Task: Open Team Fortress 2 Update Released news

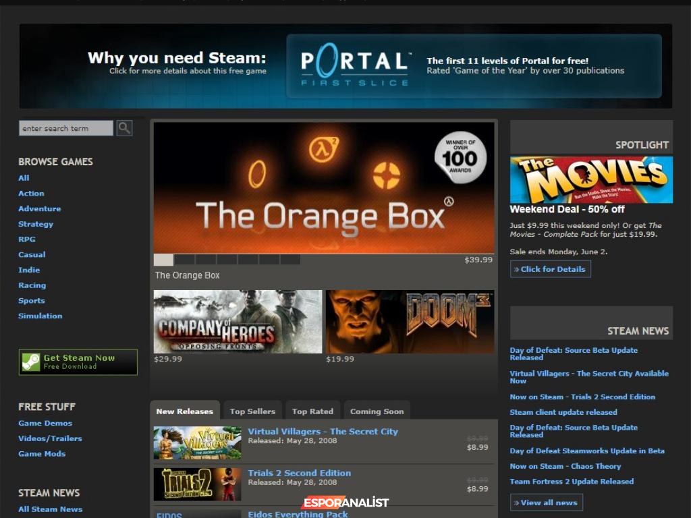Action: [x=572, y=482]
